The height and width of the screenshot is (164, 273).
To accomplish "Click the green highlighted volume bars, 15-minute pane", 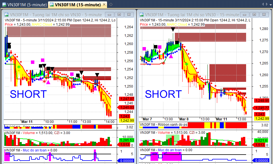I will [x=173, y=140].
